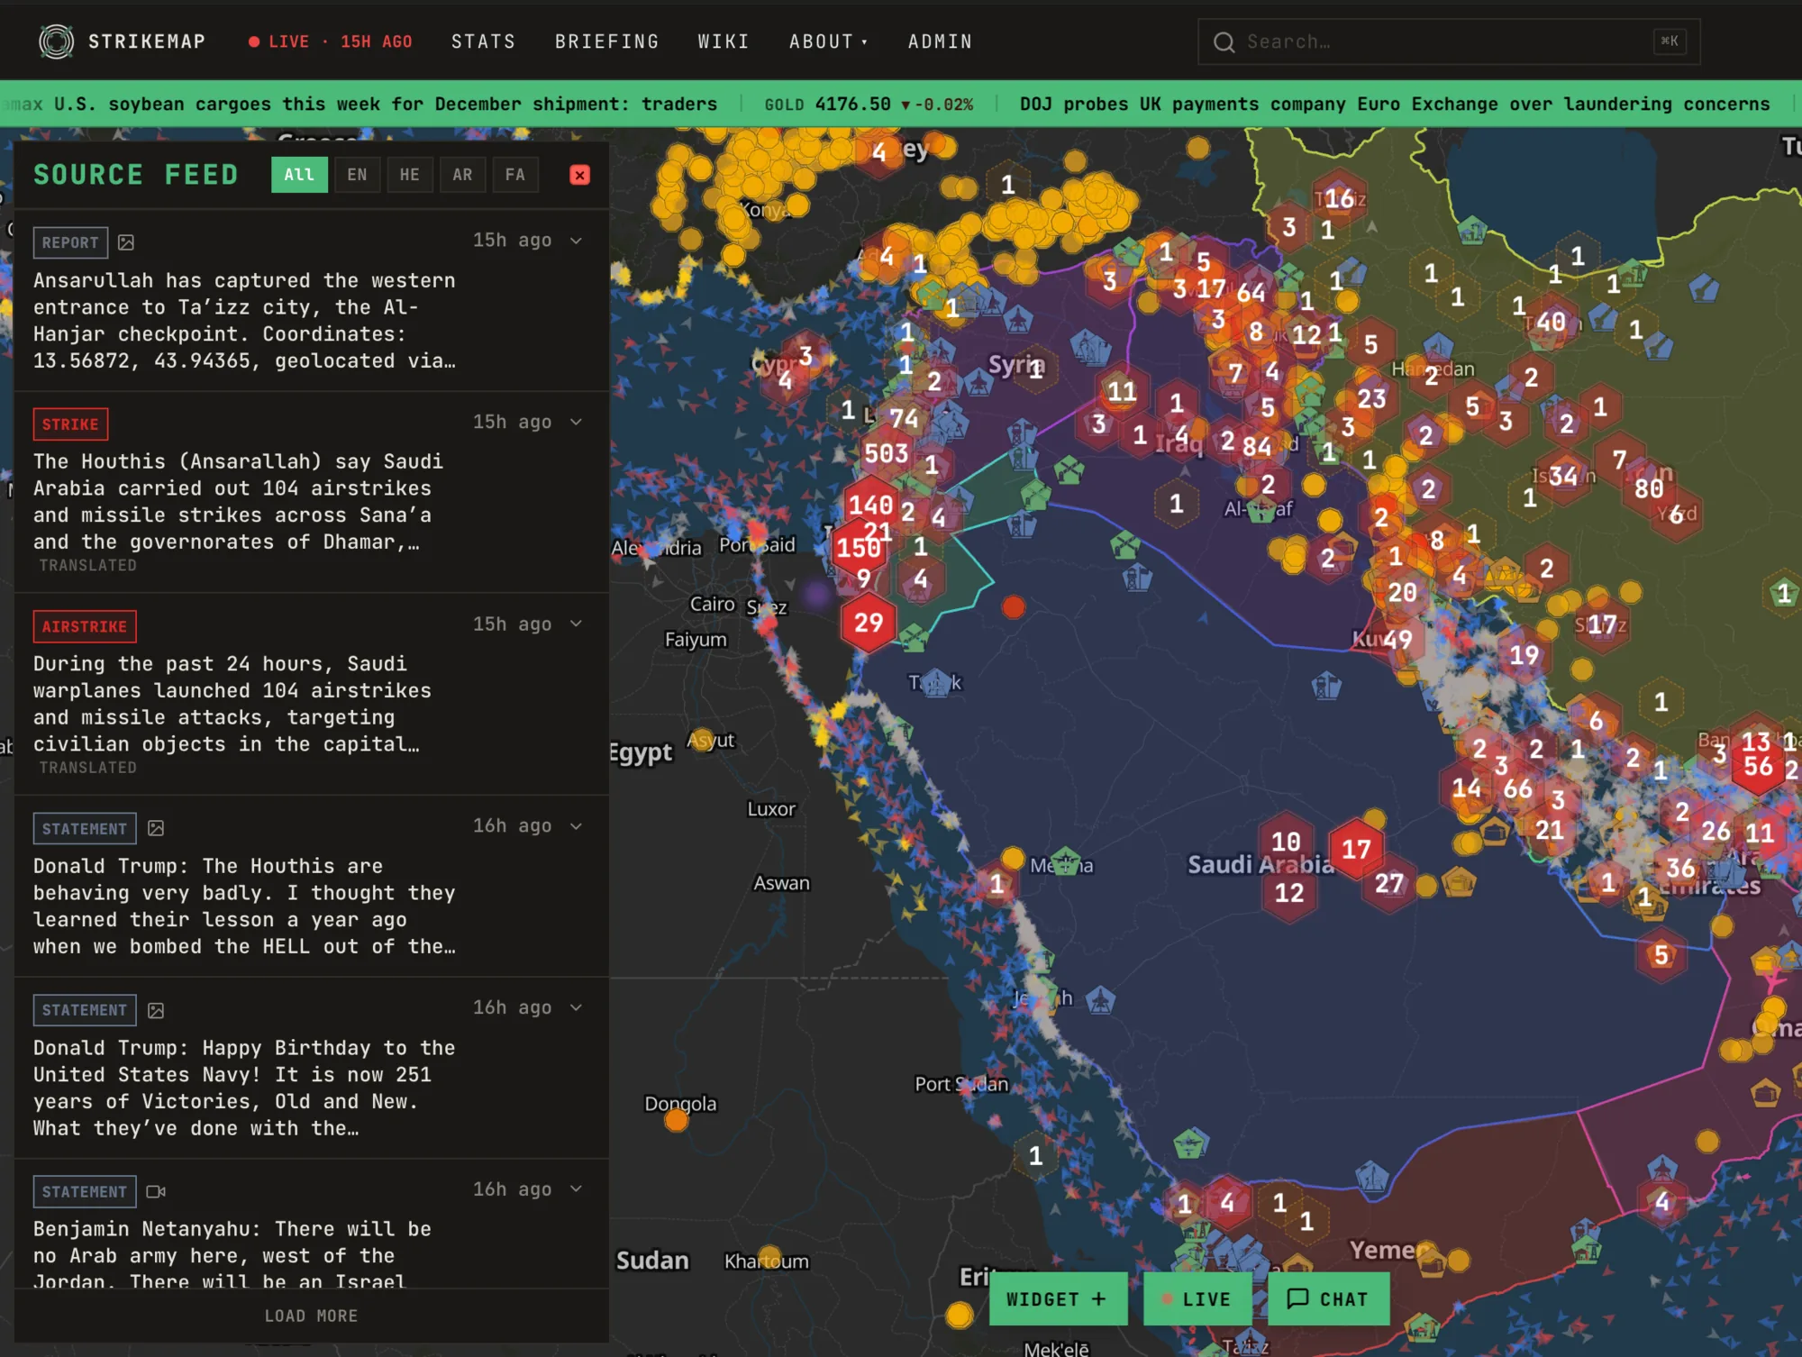Open the BRIEFING page

click(607, 41)
